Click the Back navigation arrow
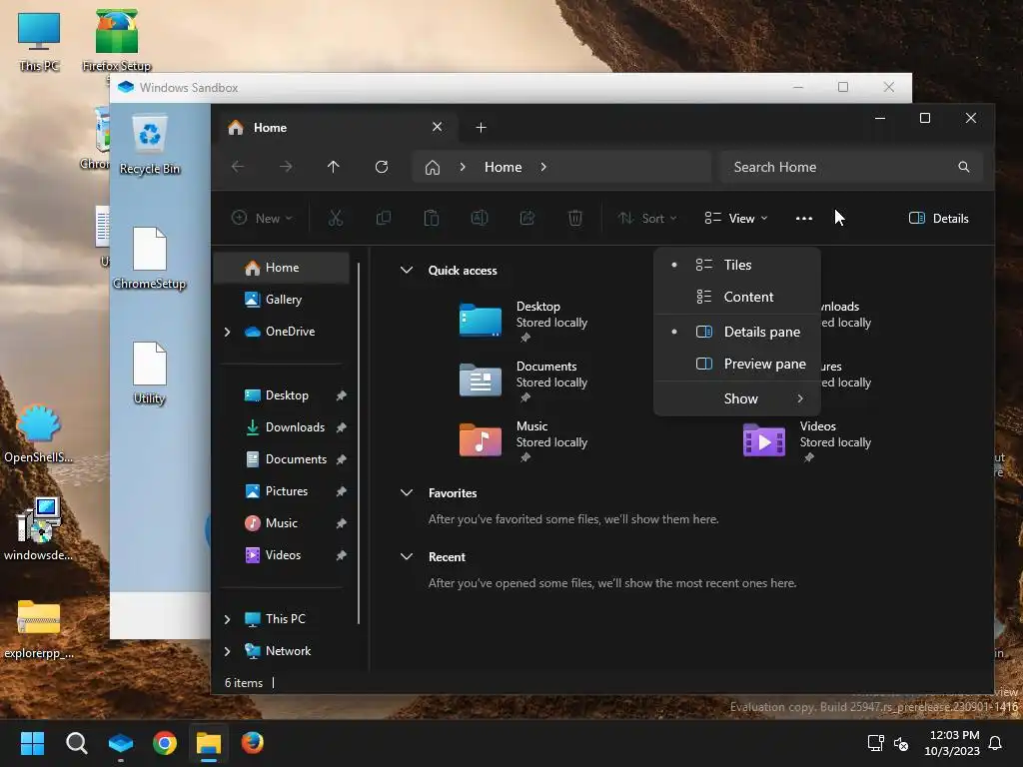Screen dimensions: 1023x767 [x=238, y=167]
